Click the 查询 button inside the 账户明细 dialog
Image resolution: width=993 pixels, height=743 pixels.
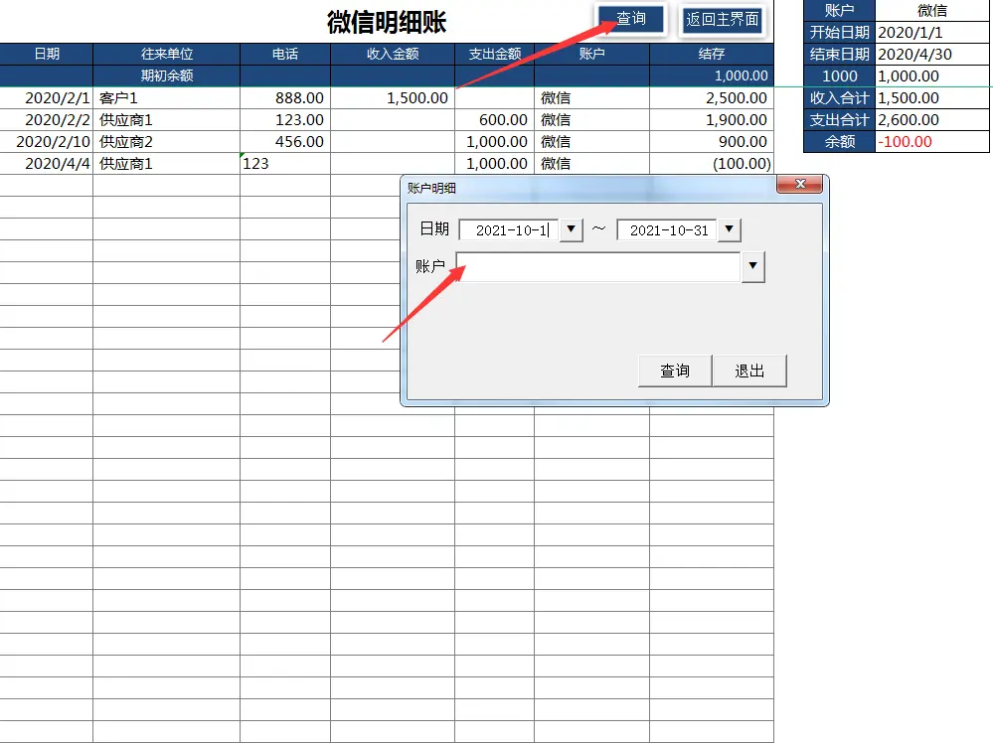coord(674,370)
